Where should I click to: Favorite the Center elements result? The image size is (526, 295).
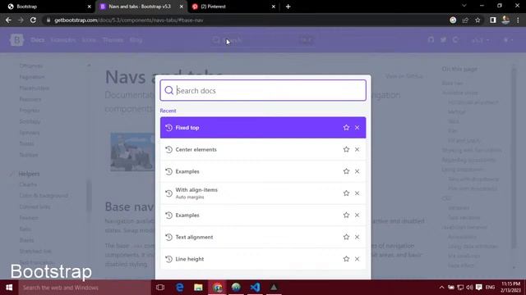[346, 149]
